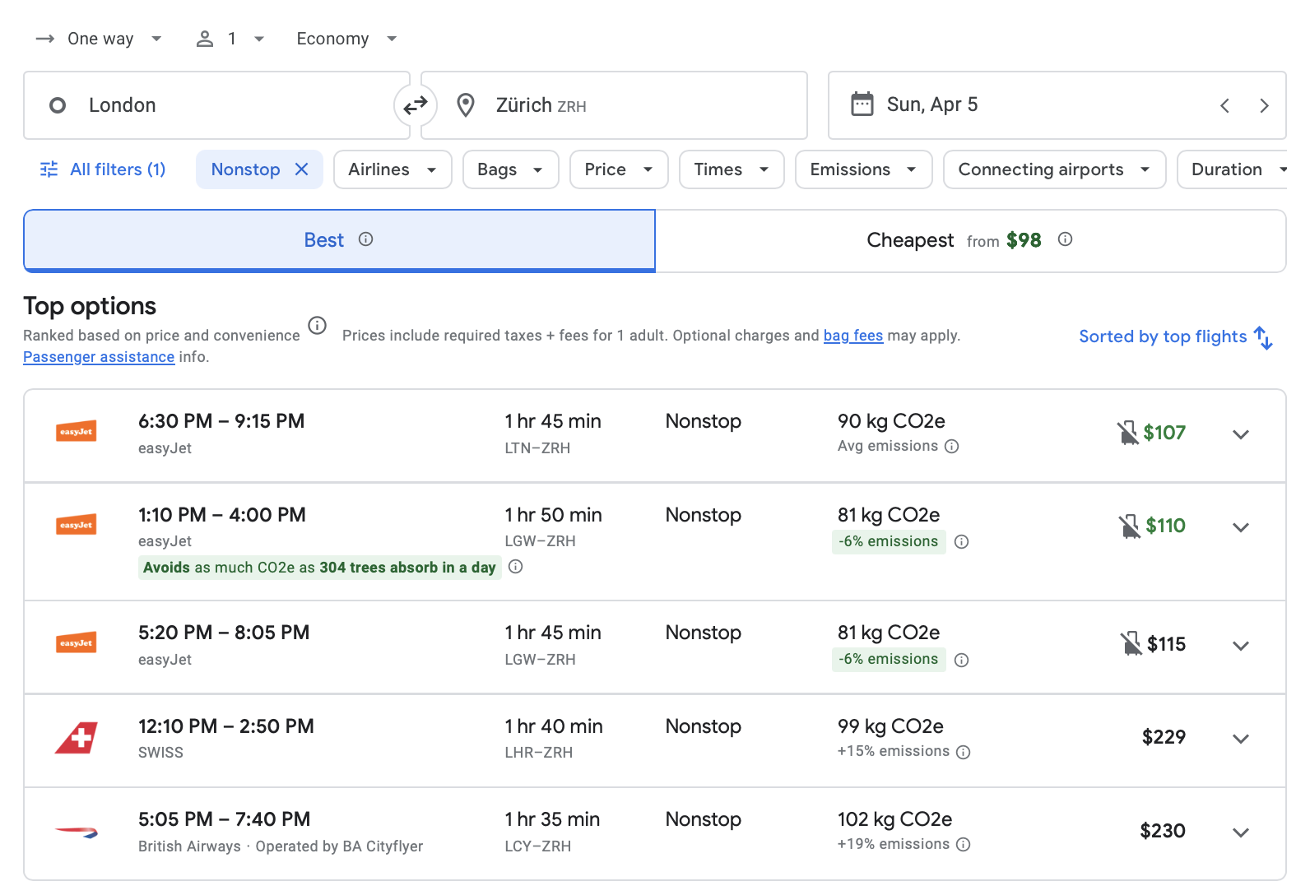1310x895 pixels.
Task: Open All filters panel
Action: (x=103, y=169)
